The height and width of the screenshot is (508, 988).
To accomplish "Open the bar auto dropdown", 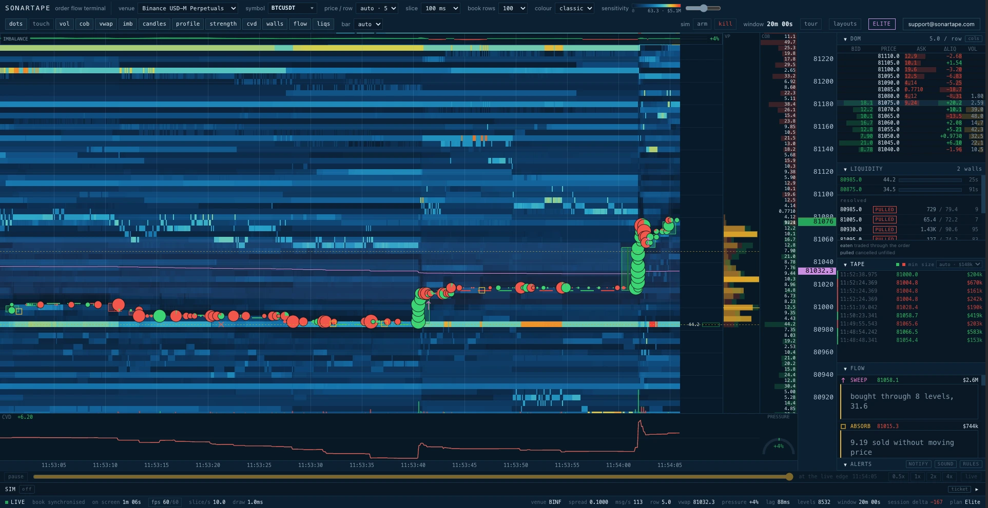I will pos(368,24).
